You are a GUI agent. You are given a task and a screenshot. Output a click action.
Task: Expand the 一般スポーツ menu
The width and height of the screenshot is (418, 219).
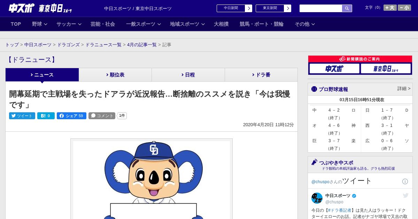point(143,24)
